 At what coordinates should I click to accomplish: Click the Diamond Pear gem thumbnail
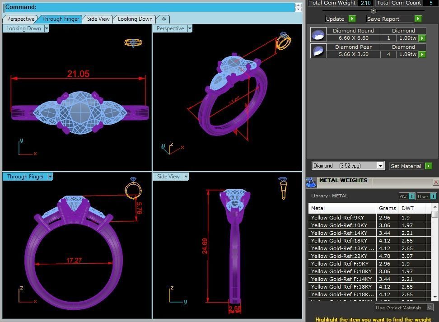point(318,51)
